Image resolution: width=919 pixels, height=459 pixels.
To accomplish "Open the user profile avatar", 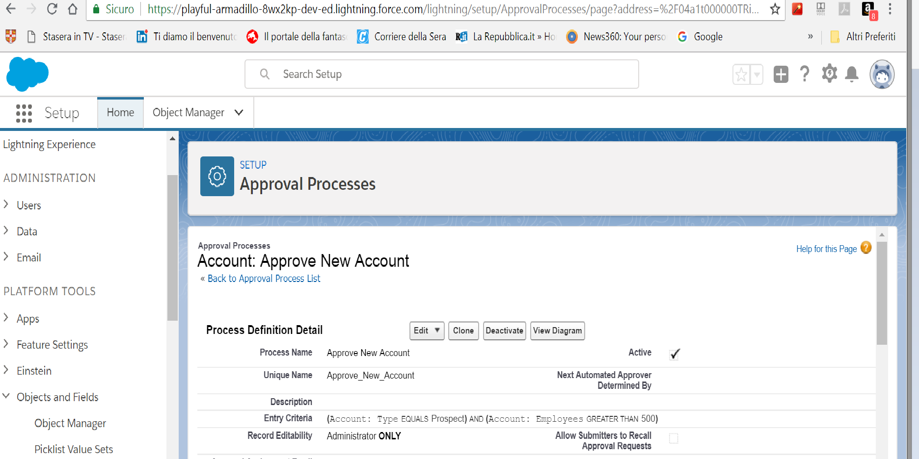I will 882,75.
